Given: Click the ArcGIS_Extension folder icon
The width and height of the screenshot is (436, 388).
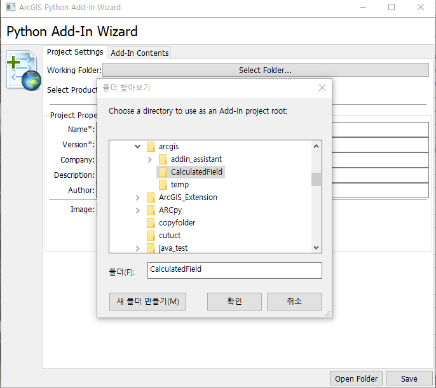Looking at the screenshot, I should (151, 197).
